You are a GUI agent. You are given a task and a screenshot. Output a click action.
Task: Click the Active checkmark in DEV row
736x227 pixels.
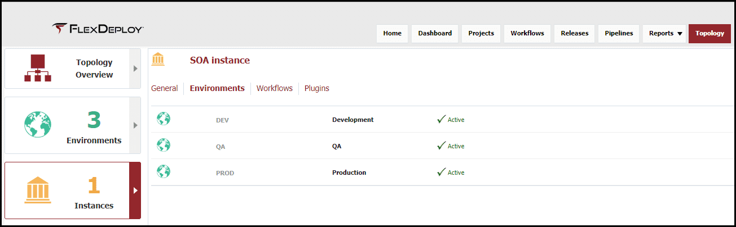tap(442, 119)
